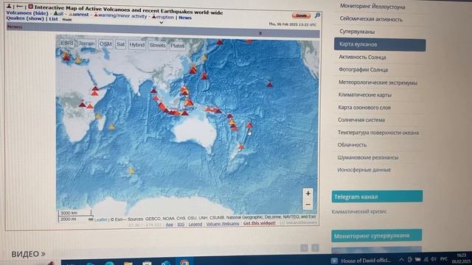The height and width of the screenshot is (265, 472).
Task: Switch map layer to Hybrid
Action: tap(136, 45)
